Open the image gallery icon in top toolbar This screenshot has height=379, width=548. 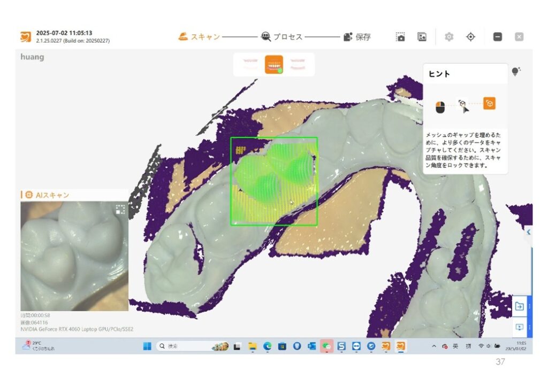(x=422, y=37)
